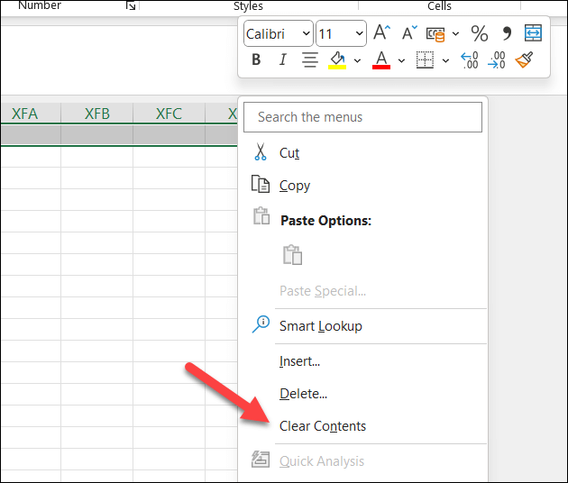Decrease font size with smaller A

point(409,33)
